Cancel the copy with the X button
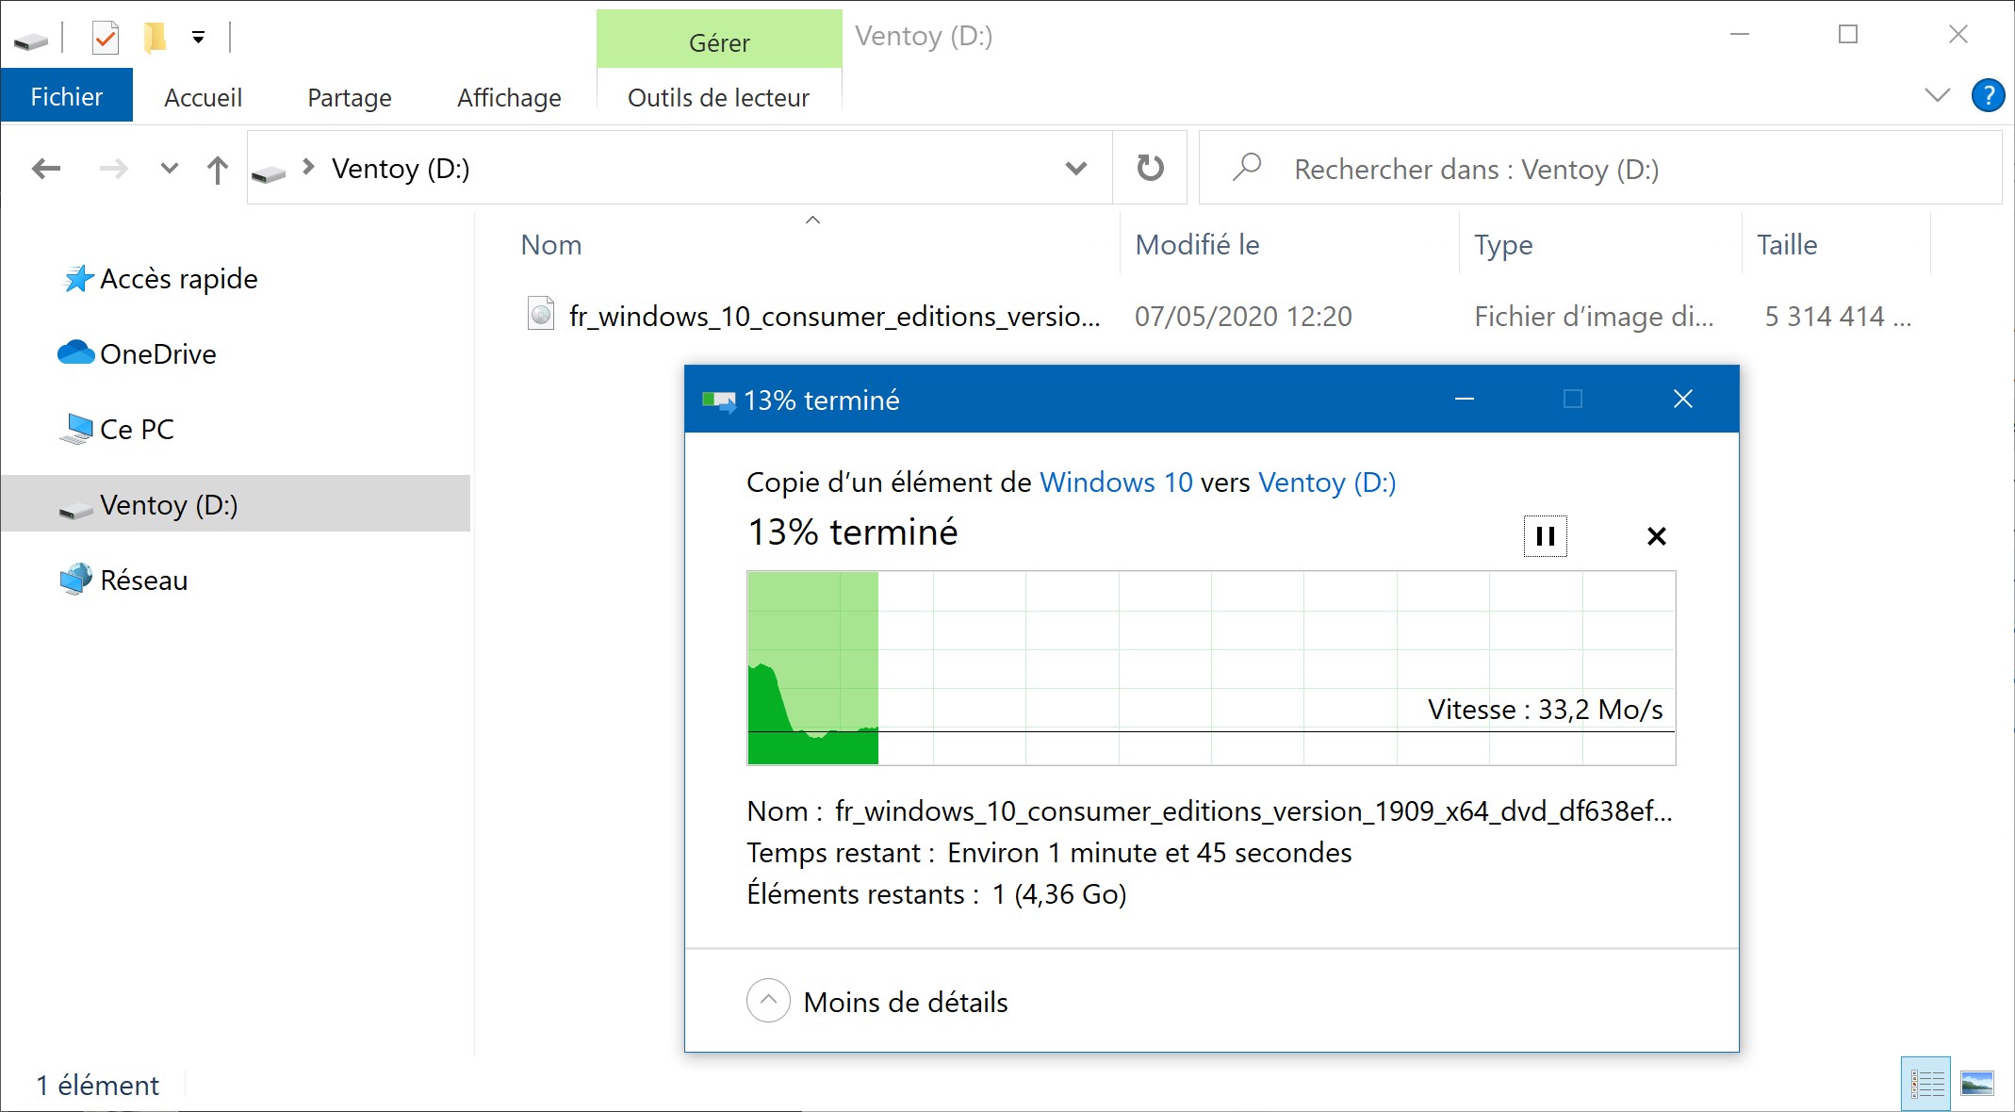2015x1112 pixels. point(1657,536)
